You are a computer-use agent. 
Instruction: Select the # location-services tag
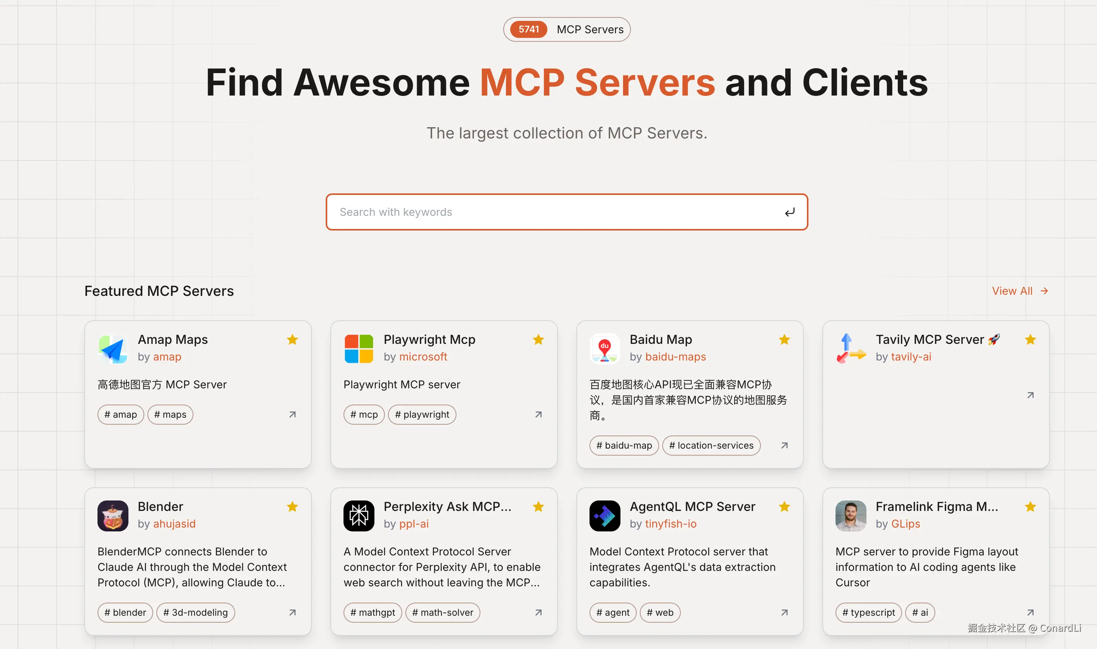tap(711, 446)
